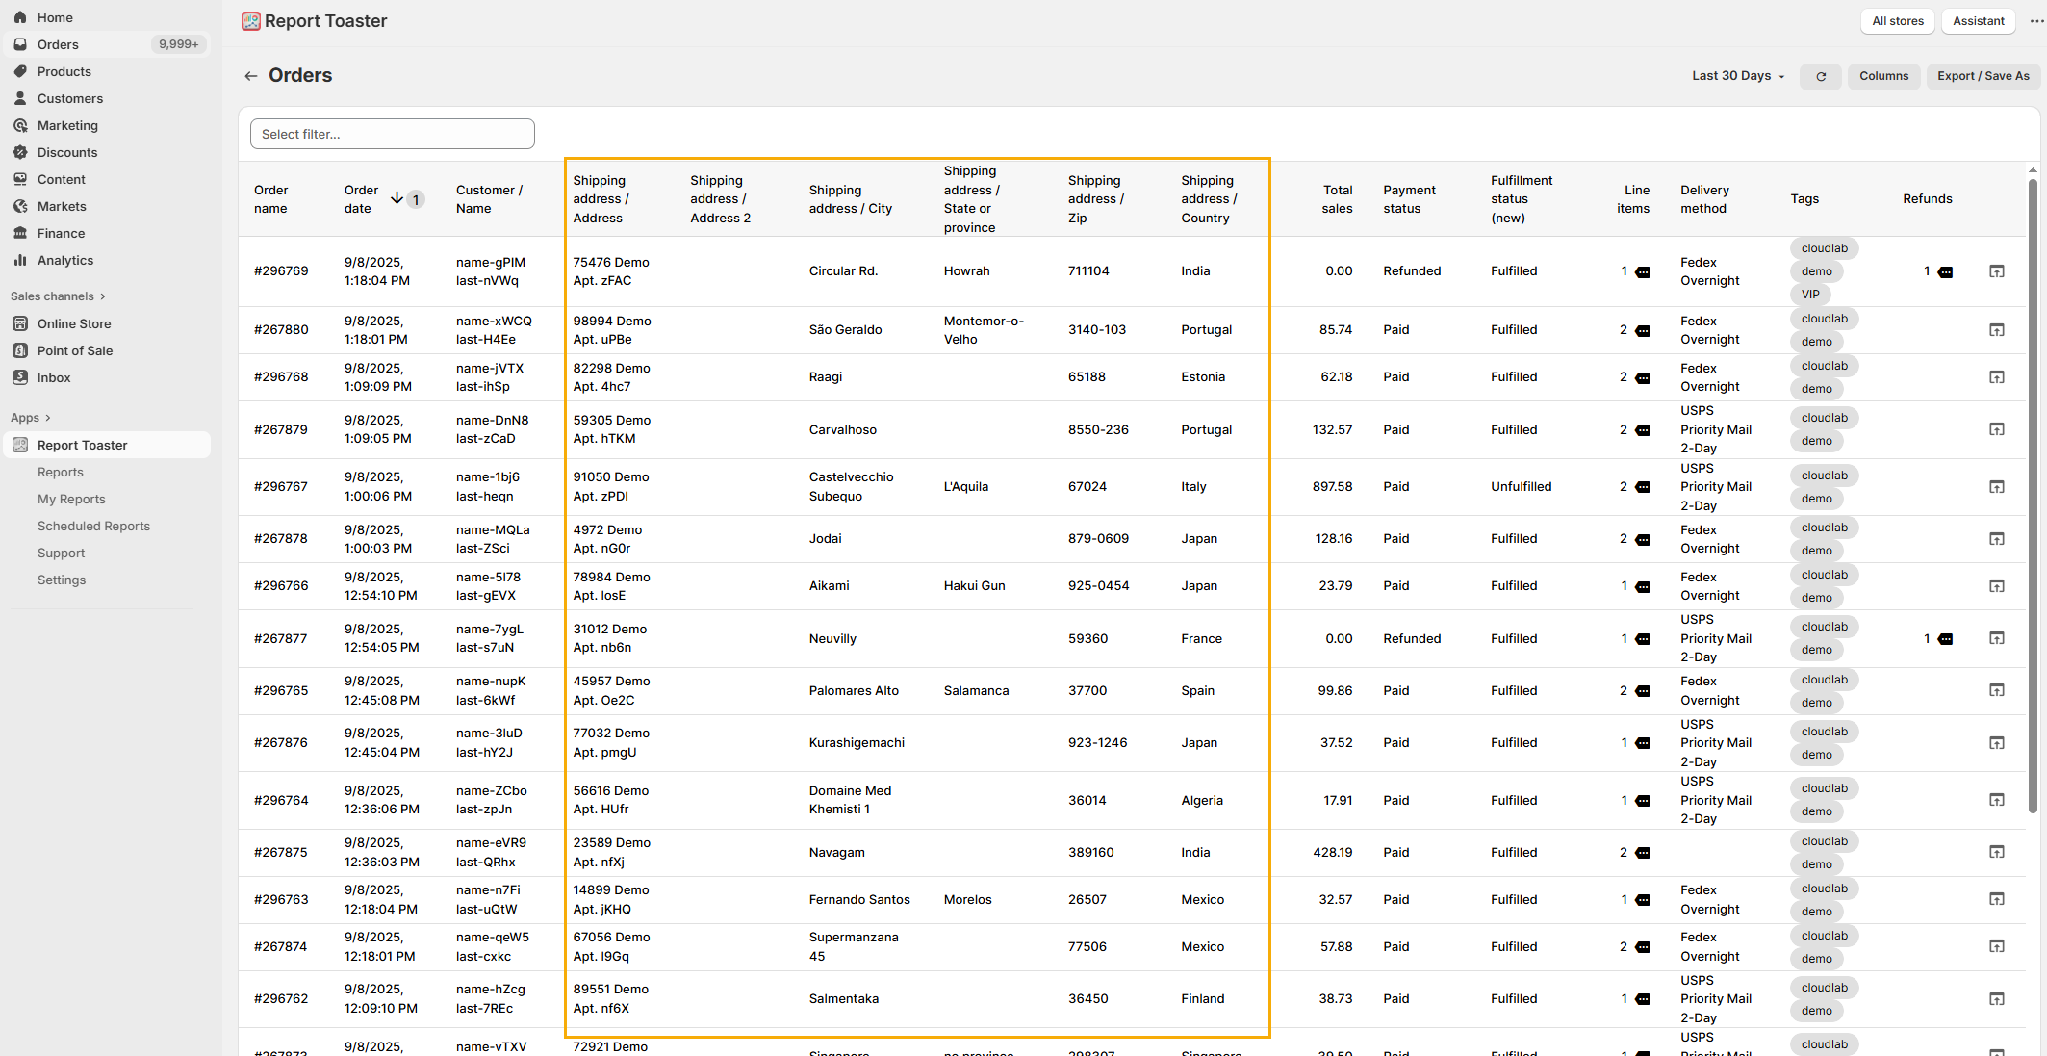
Task: Open the Last 30 Days date dropdown
Action: pos(1738,76)
